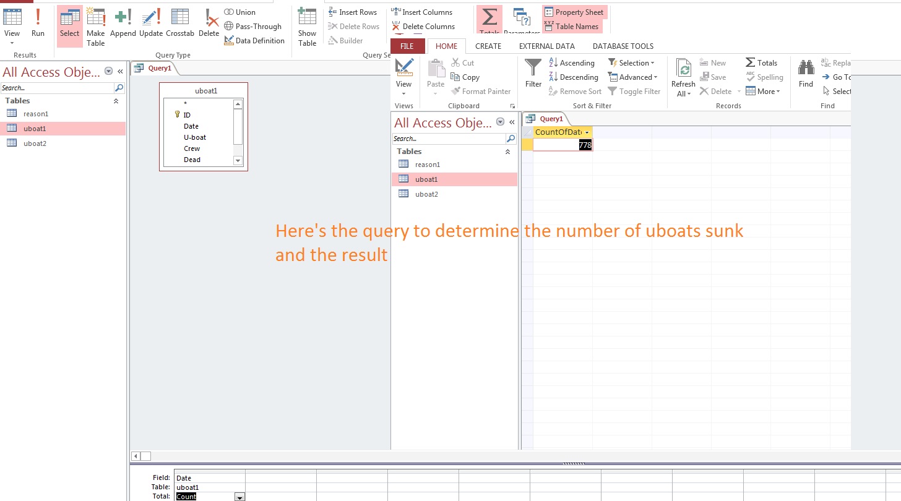Open the Advanced filter options dropdown
The height and width of the screenshot is (501, 901).
(632, 77)
